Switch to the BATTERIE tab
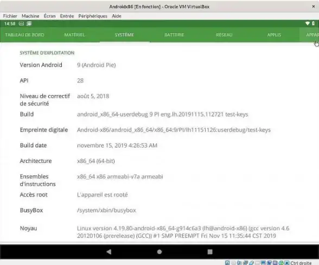This screenshot has height=265, width=319. point(174,35)
